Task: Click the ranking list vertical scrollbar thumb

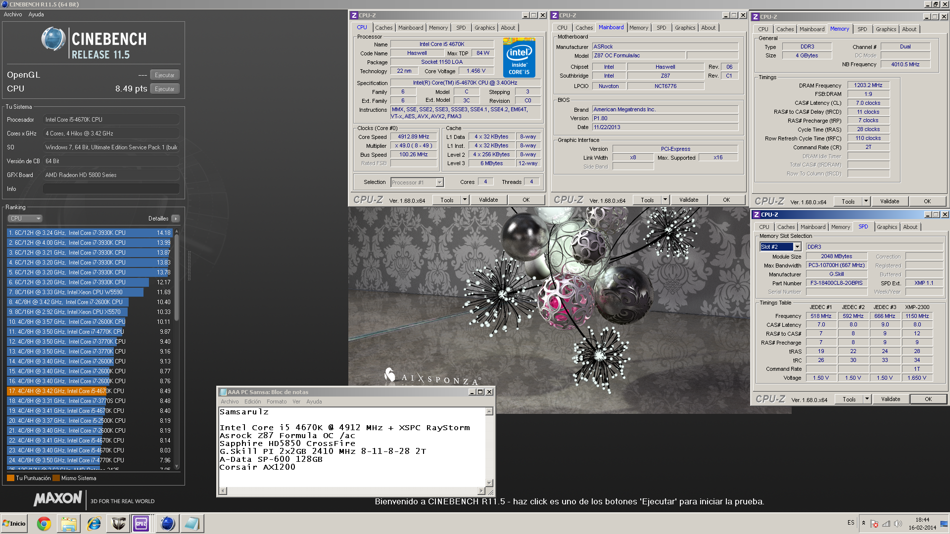Action: tap(177, 277)
